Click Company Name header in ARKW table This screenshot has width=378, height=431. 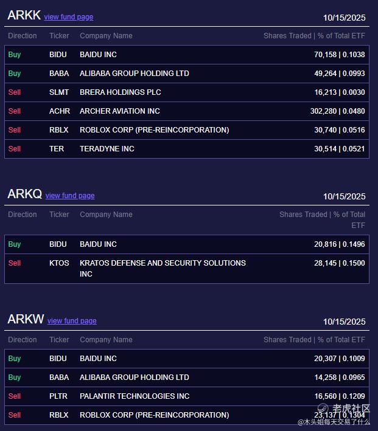pyautogui.click(x=106, y=340)
